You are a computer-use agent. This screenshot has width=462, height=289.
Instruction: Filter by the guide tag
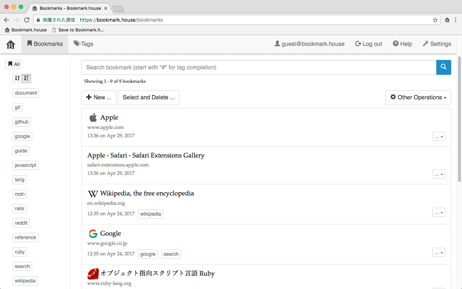click(x=21, y=151)
